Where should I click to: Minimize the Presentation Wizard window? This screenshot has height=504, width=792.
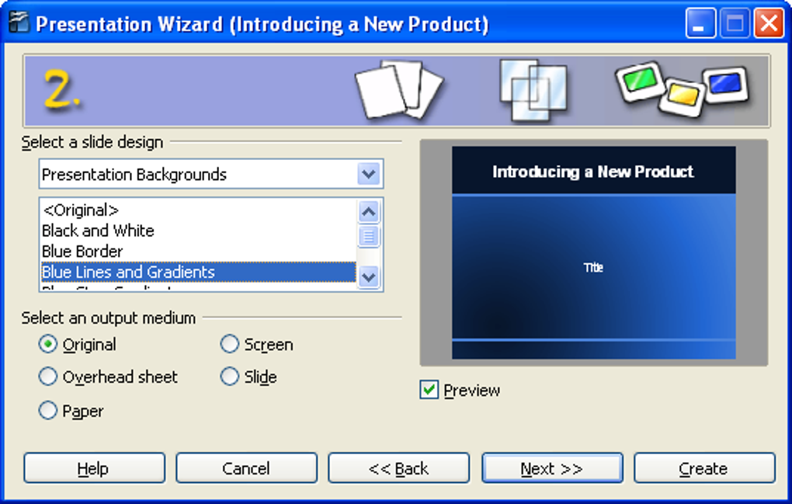coord(700,23)
